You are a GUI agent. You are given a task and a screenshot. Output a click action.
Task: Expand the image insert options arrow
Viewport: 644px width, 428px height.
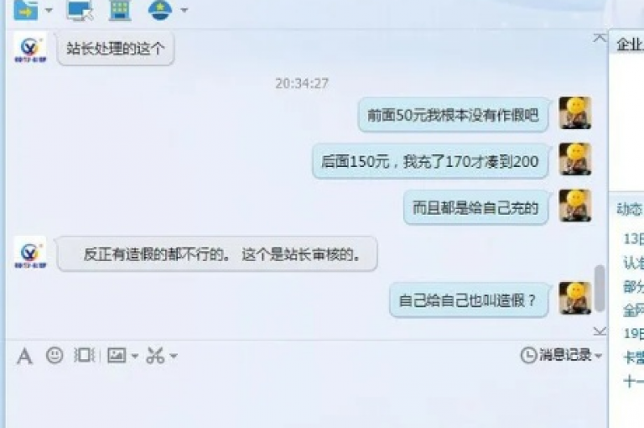[x=135, y=356]
